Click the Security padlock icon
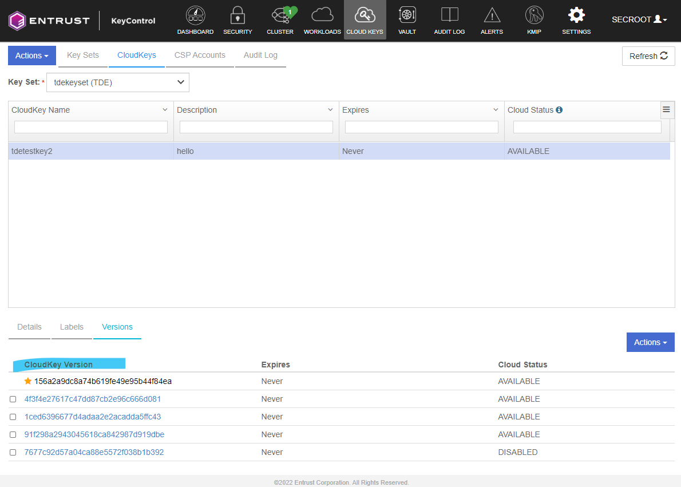Screen dimensions: 681x487 (x=237, y=15)
